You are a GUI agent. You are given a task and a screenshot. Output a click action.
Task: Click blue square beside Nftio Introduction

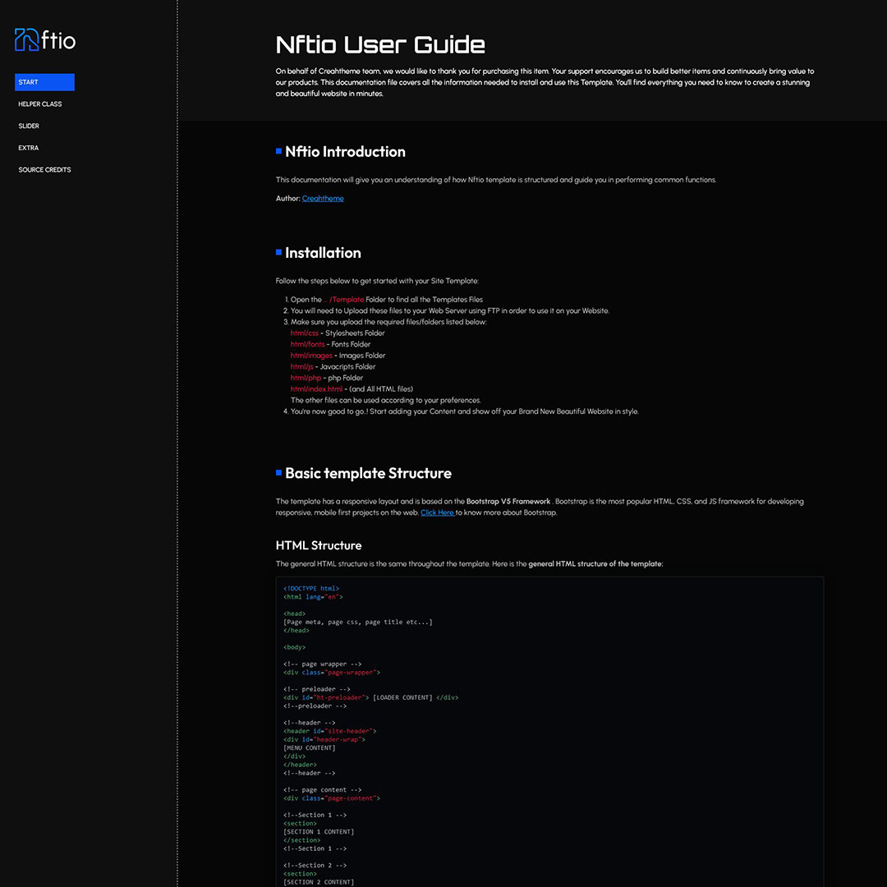tap(279, 151)
